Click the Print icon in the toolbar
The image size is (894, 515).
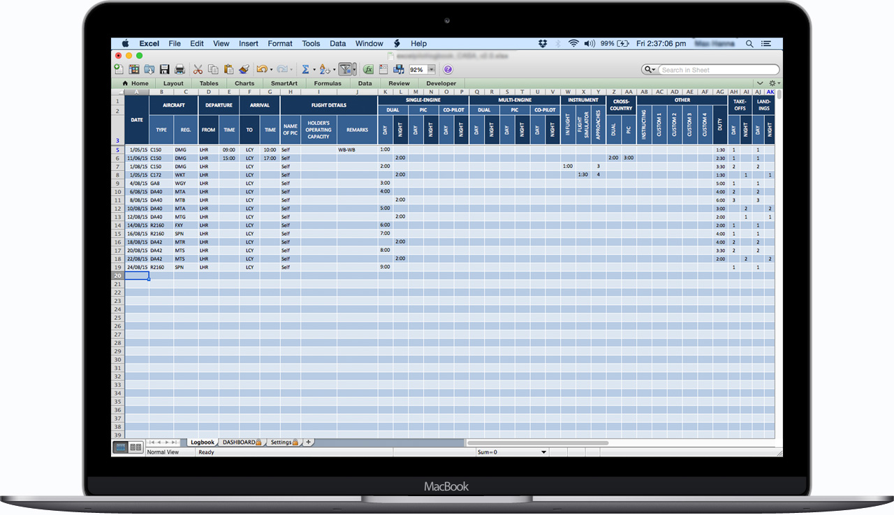pyautogui.click(x=179, y=69)
